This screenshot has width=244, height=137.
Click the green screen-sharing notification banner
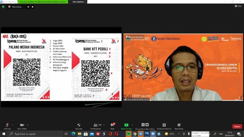(43, 2)
